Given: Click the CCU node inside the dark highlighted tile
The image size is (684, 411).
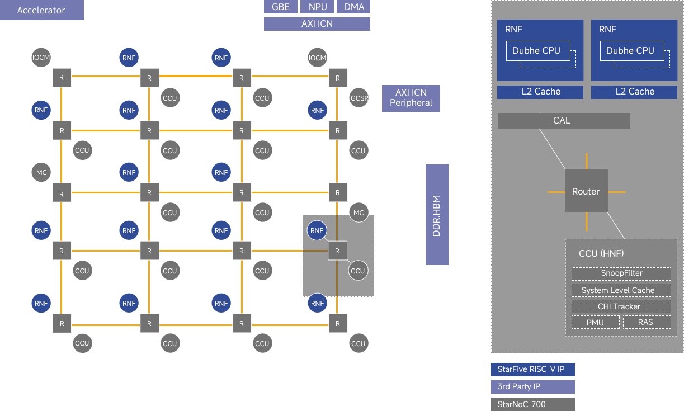Looking at the screenshot, I should pyautogui.click(x=357, y=271).
